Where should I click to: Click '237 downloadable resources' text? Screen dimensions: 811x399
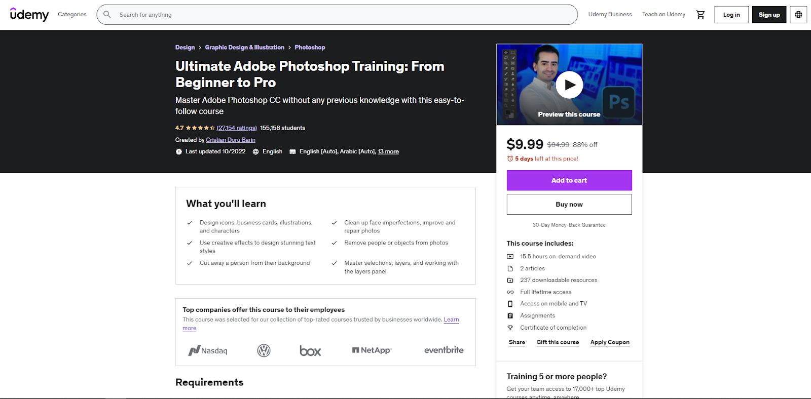coord(559,281)
